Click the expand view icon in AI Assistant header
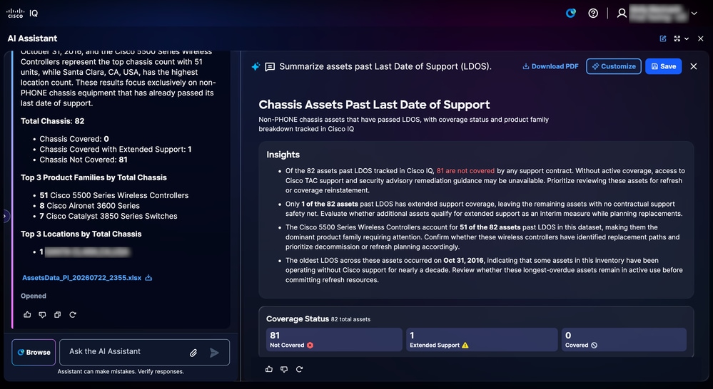 [677, 38]
